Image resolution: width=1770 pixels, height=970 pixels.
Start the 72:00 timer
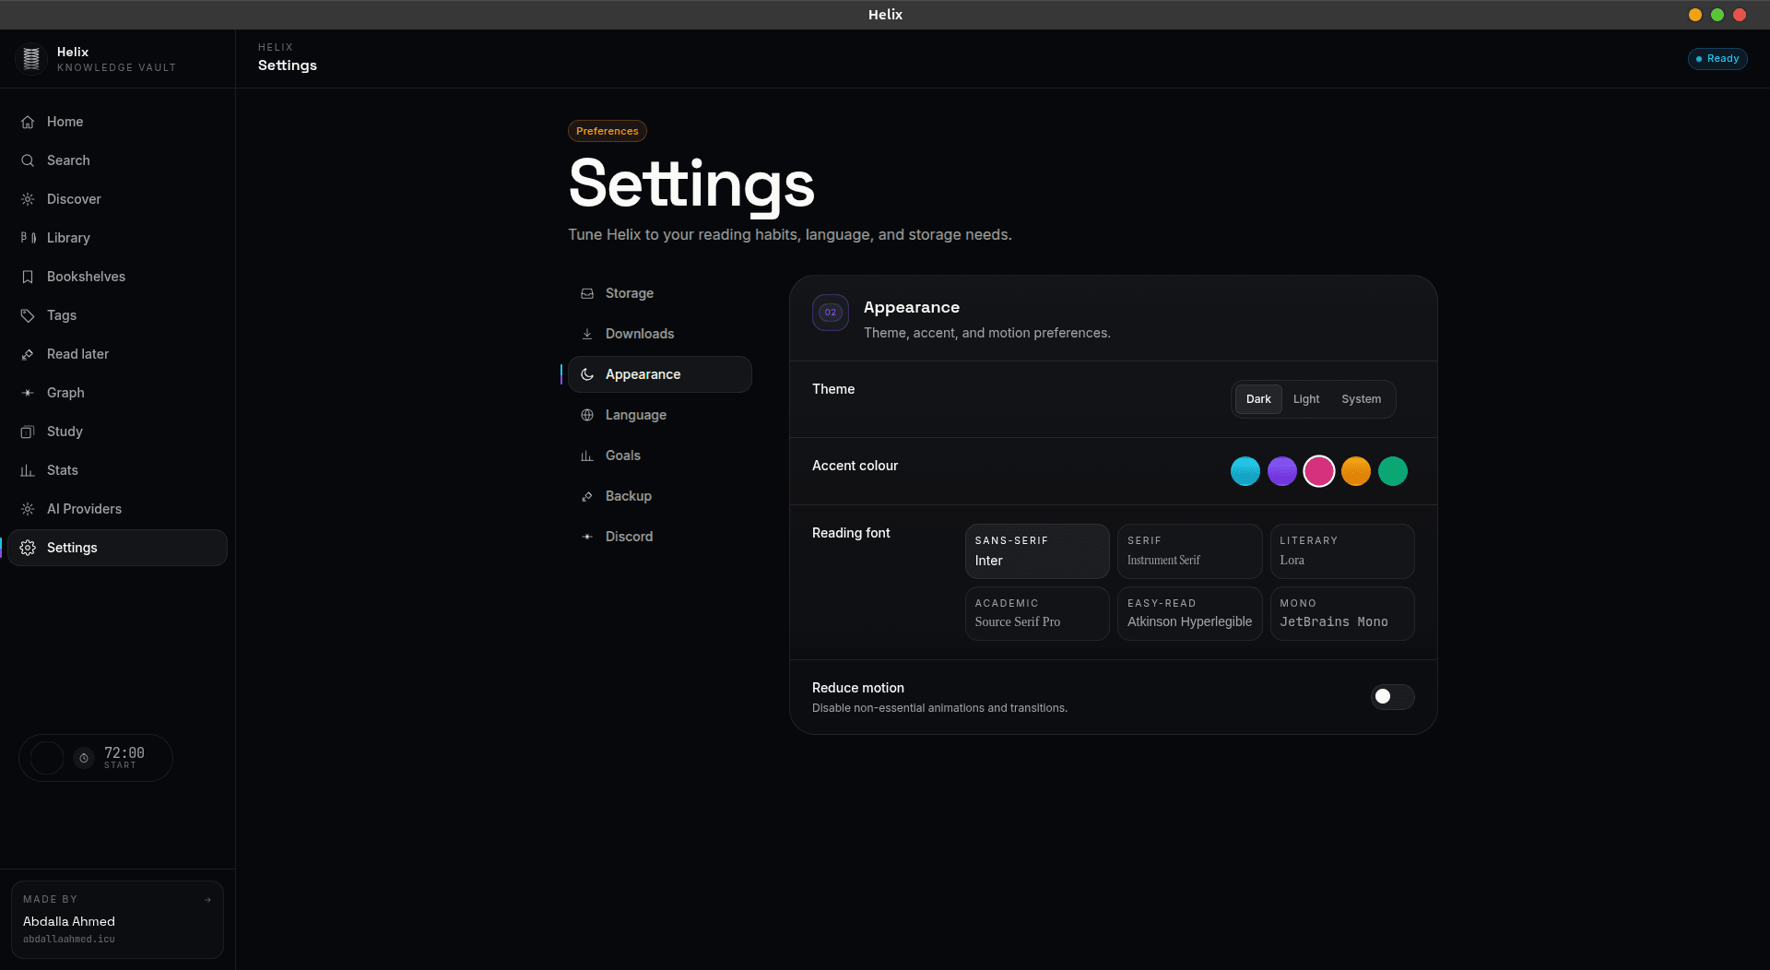(96, 758)
